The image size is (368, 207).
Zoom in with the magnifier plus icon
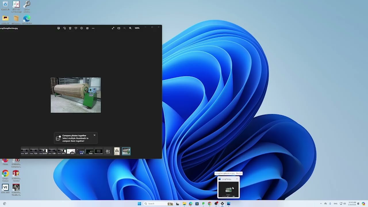(x=130, y=28)
